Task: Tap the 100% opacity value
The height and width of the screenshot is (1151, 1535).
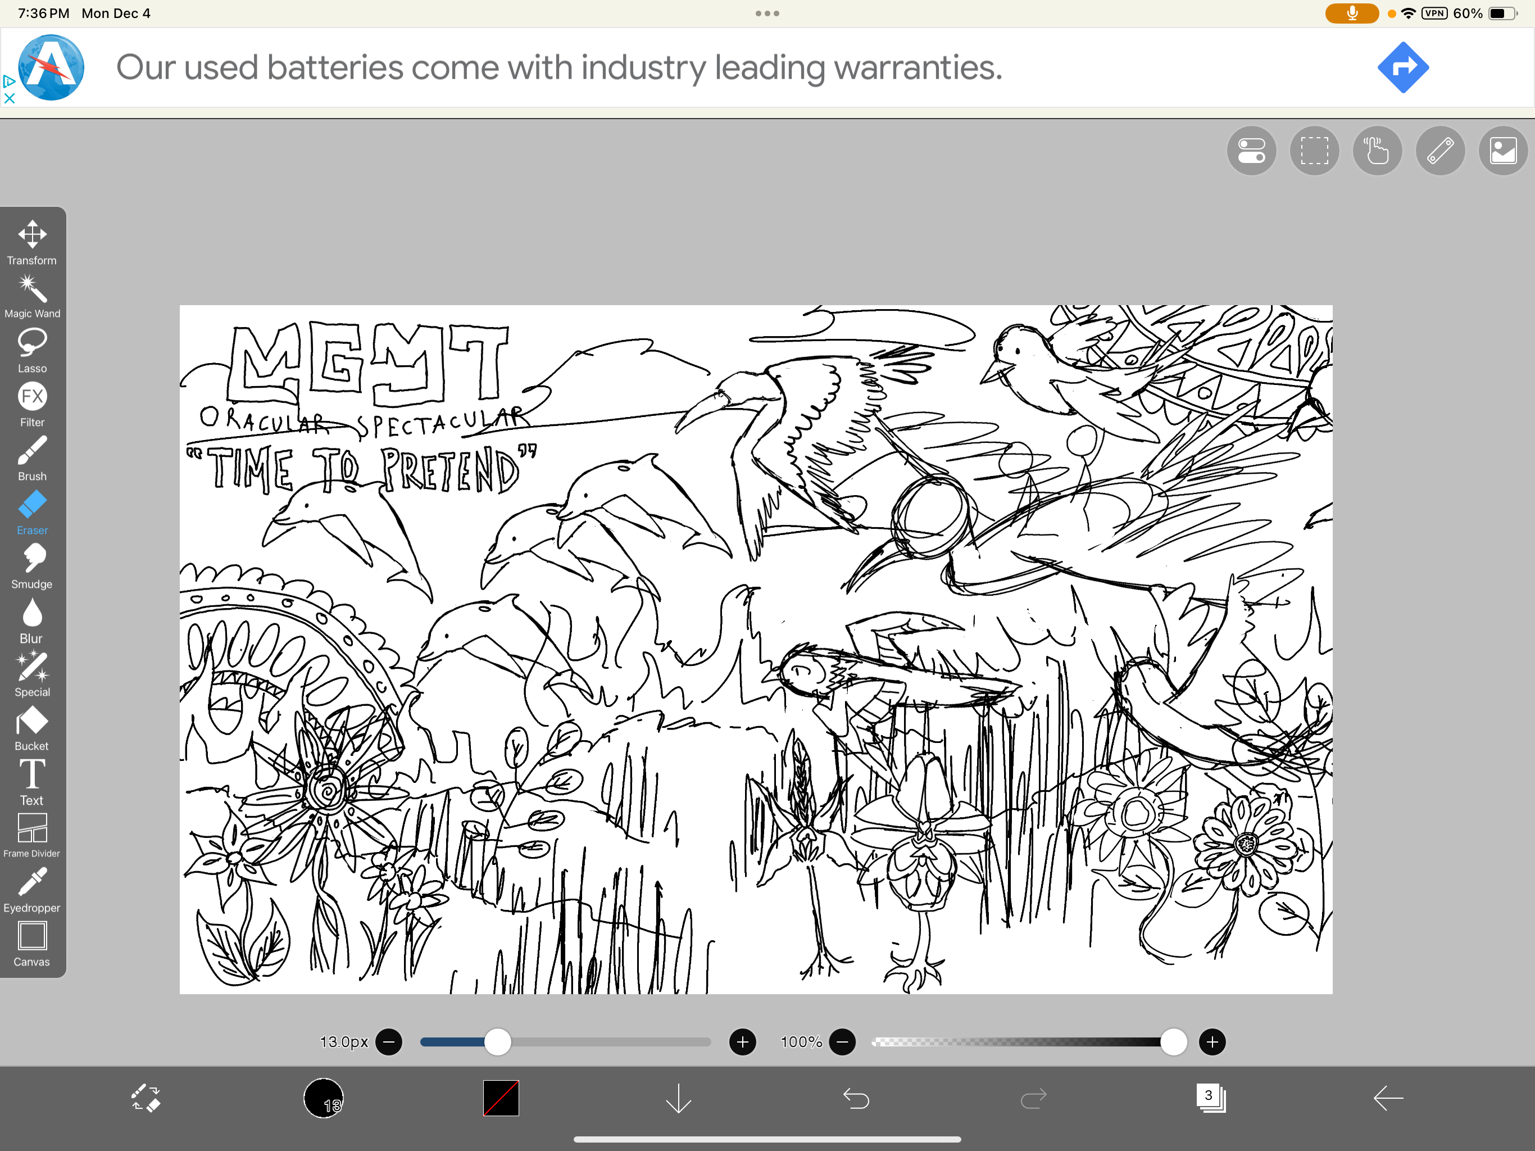Action: tap(801, 1042)
